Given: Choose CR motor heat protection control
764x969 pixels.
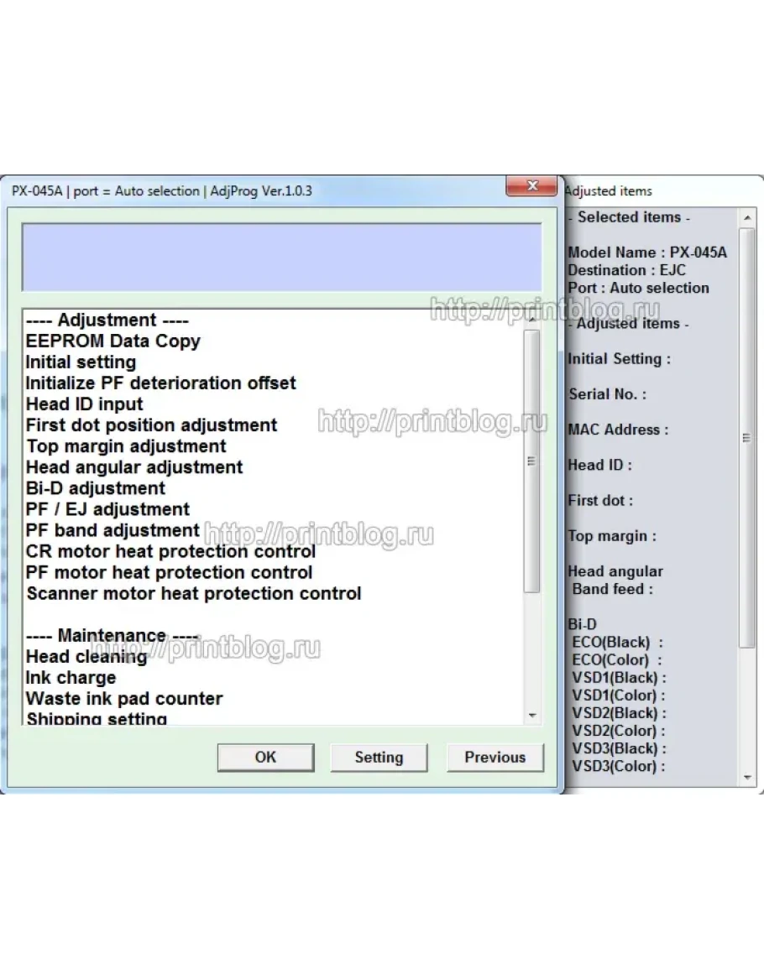Looking at the screenshot, I should 170,551.
